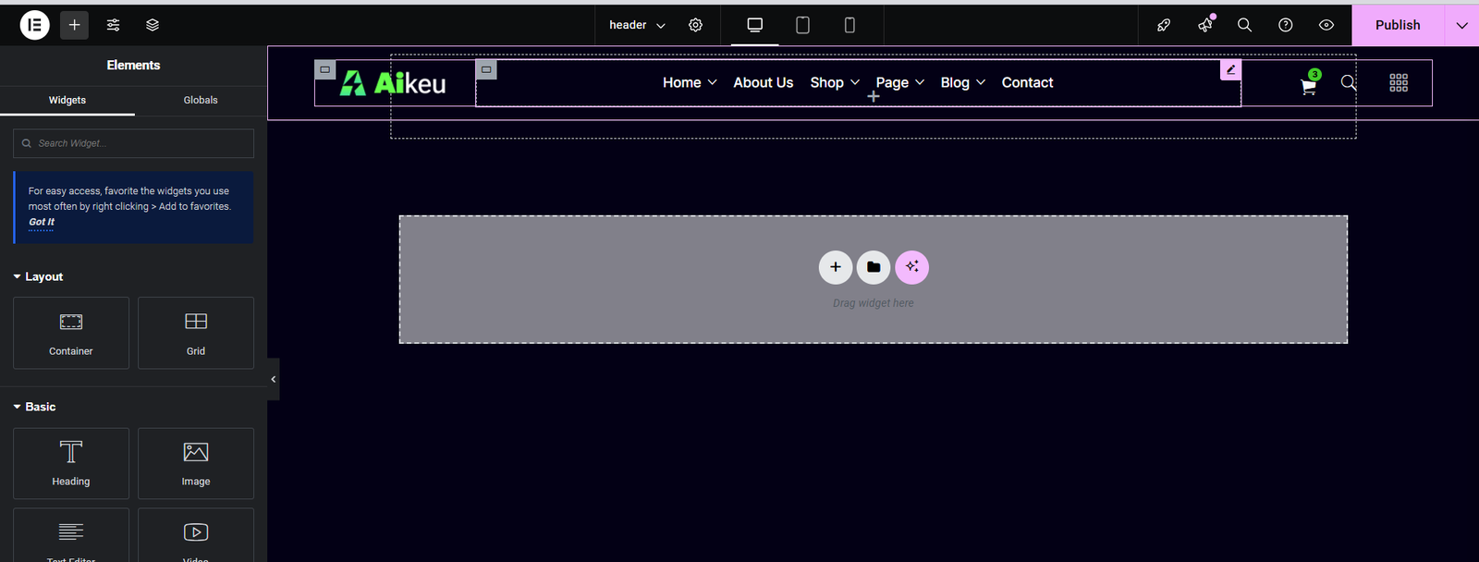
Task: Open the Structure layers icon
Action: pos(153,25)
